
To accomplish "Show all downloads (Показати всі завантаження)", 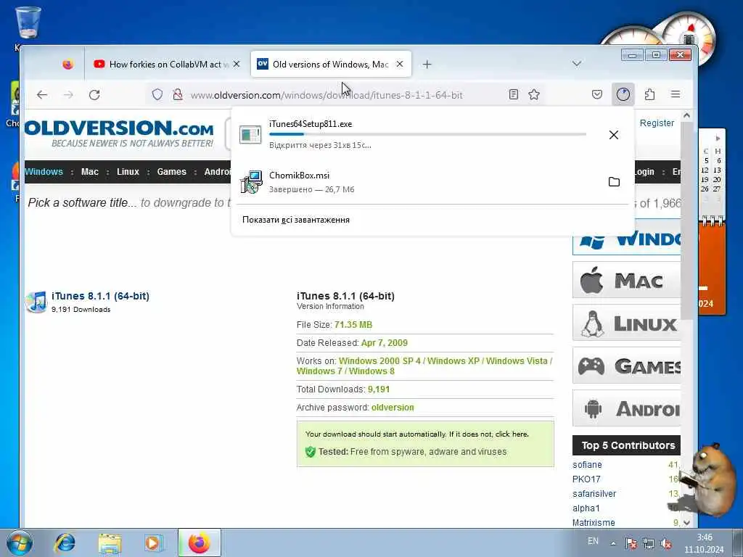I will (x=296, y=220).
